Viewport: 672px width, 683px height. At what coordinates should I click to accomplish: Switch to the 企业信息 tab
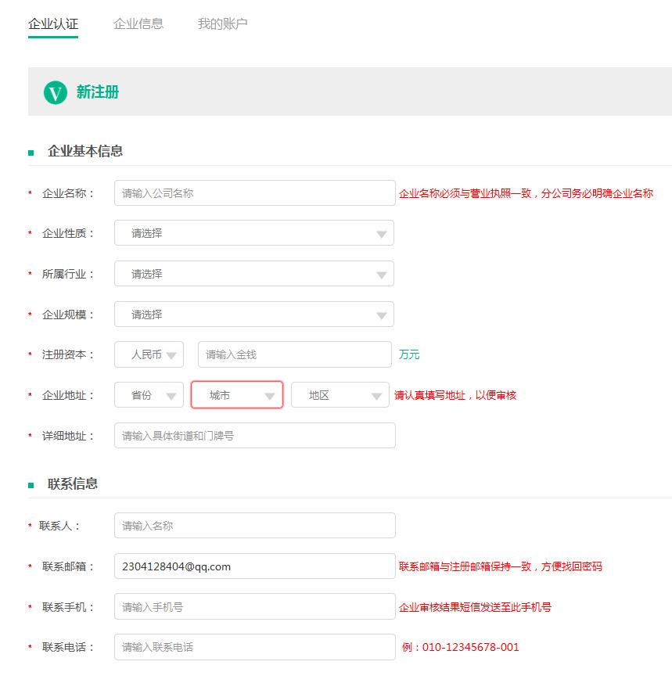[x=138, y=23]
